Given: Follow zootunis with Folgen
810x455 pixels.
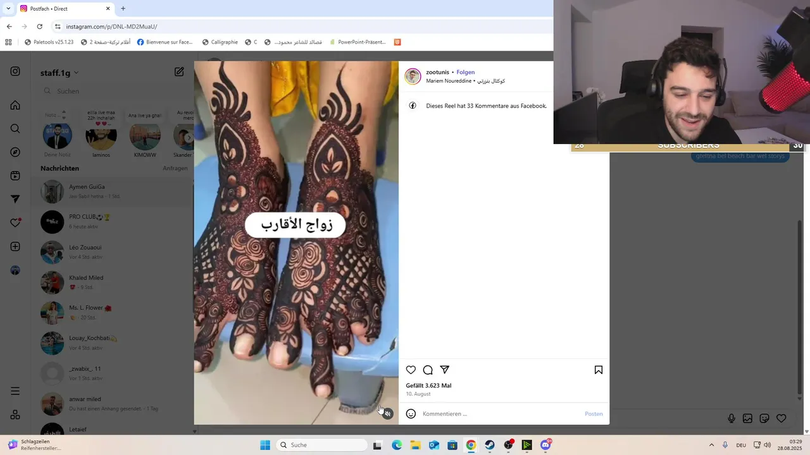Looking at the screenshot, I should [465, 72].
